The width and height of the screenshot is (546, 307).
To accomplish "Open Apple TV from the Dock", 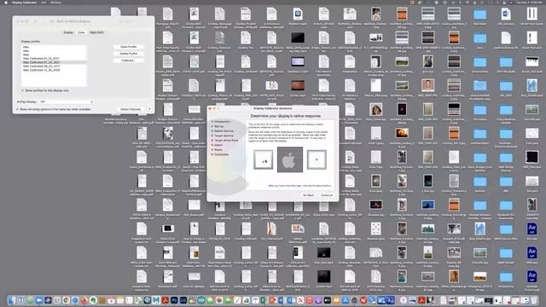I will tap(328, 300).
